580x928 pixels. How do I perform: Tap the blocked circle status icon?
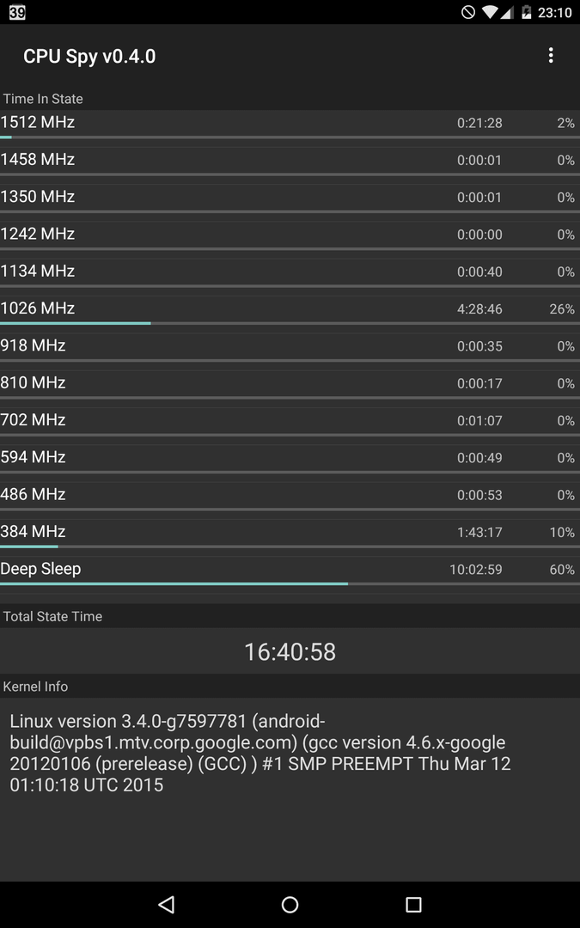(468, 12)
